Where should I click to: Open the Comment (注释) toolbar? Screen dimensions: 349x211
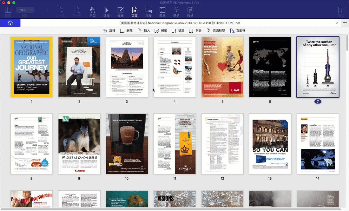[x=148, y=12]
